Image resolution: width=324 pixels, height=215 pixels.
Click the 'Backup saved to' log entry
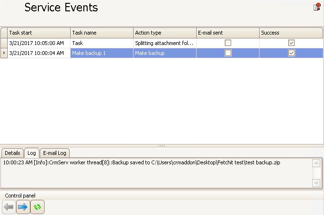tap(142, 162)
